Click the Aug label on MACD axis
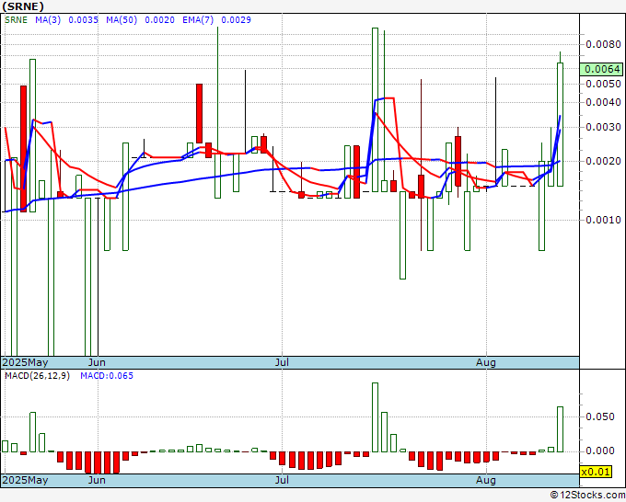Viewport: 626px width, 502px height. pos(486,480)
